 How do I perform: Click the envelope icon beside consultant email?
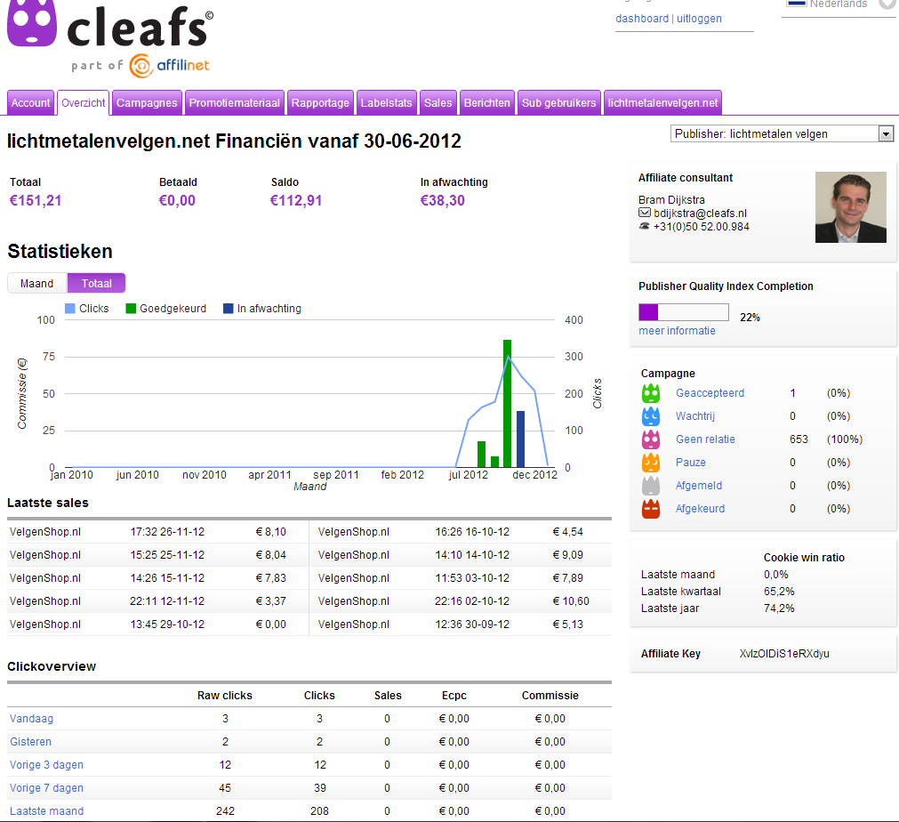pos(645,213)
